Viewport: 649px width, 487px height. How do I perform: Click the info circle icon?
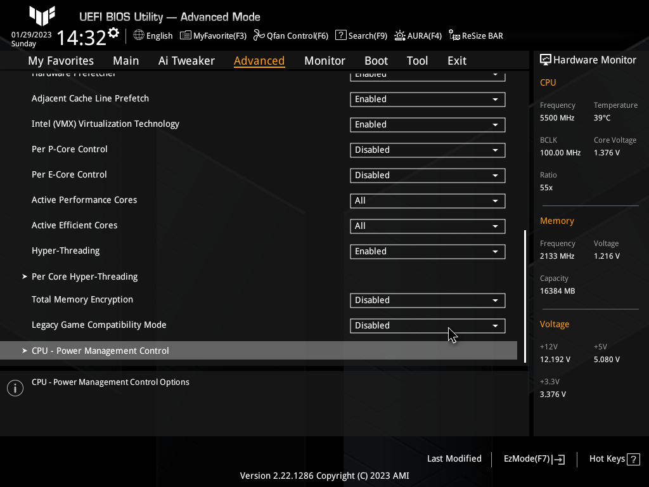point(15,388)
